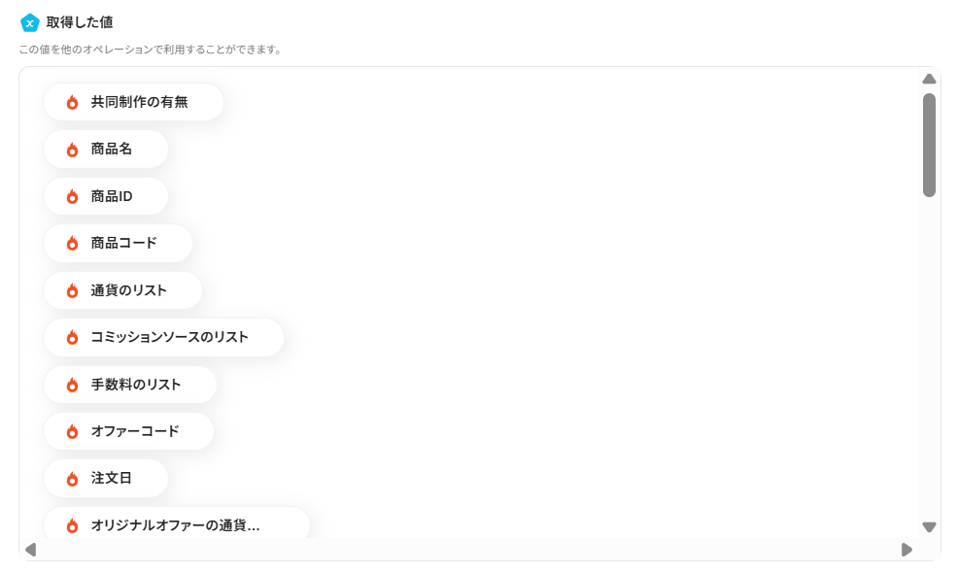This screenshot has height=573, width=958.
Task: Pick the 商品コード value chip
Action: tap(118, 243)
